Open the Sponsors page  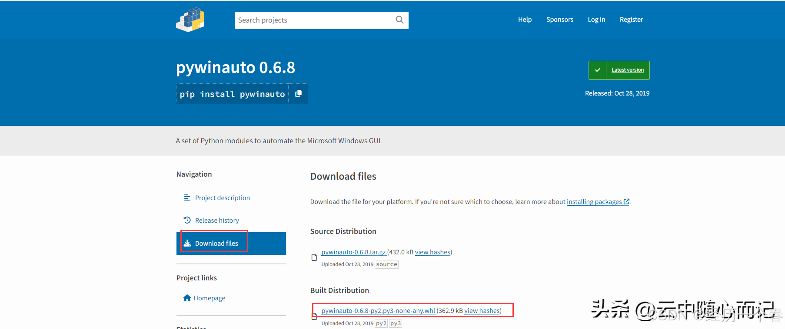[559, 20]
